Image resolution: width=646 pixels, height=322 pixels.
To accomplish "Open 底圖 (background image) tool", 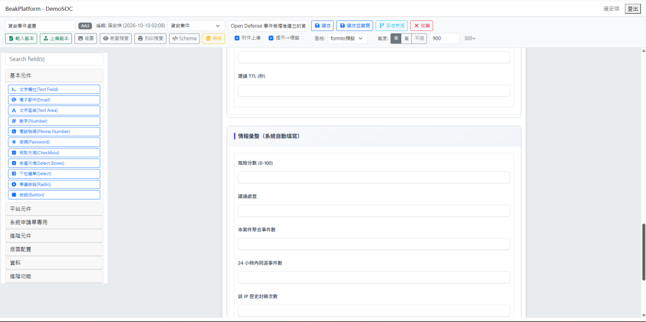I will pyautogui.click(x=86, y=39).
